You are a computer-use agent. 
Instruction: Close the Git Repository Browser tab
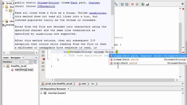[68, 89]
